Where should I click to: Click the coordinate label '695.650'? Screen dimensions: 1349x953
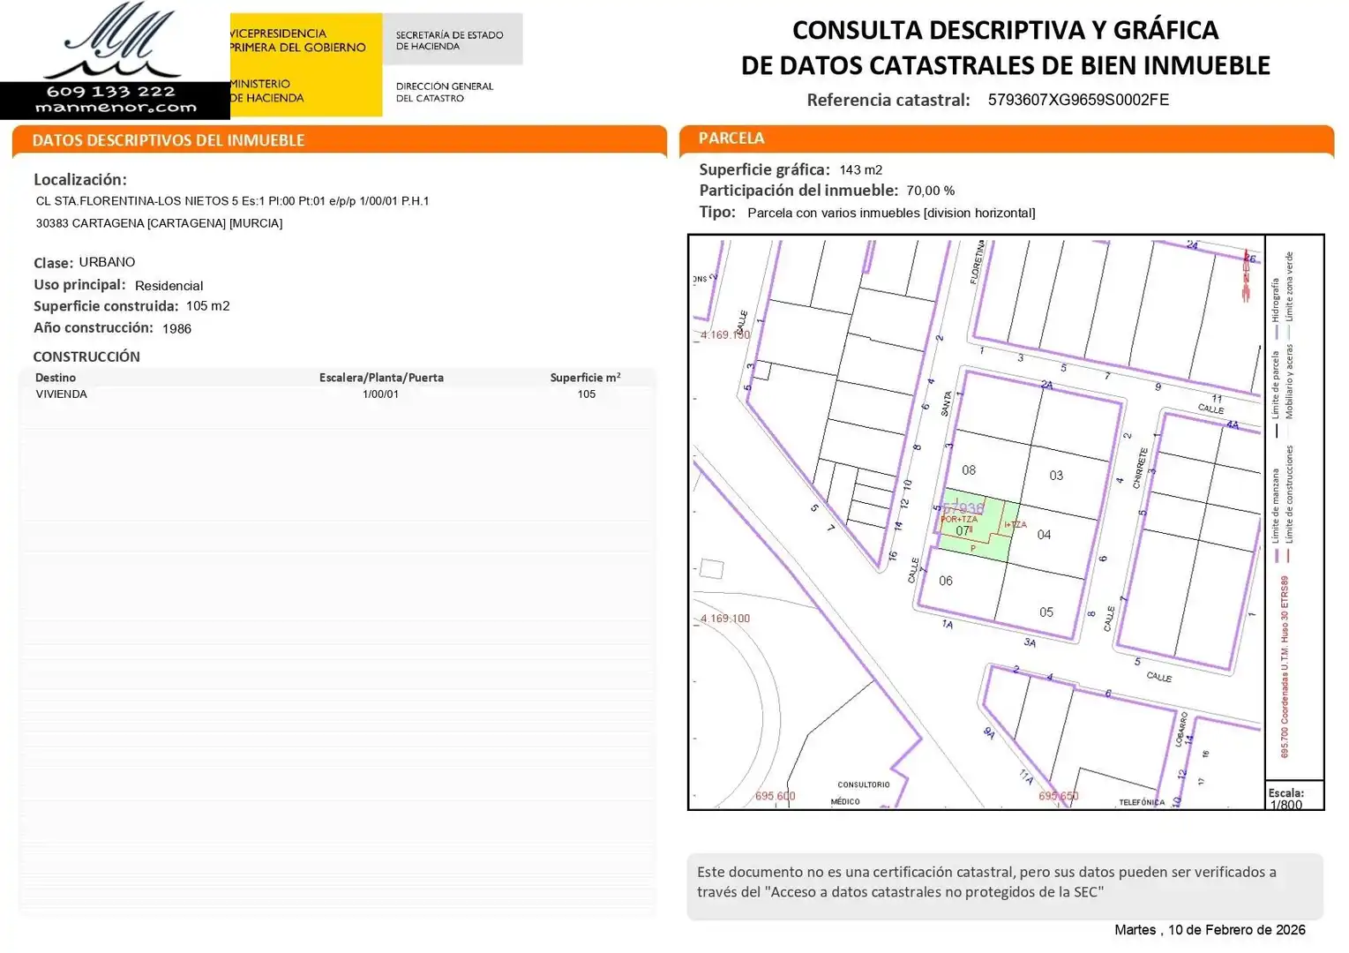pos(1059,796)
